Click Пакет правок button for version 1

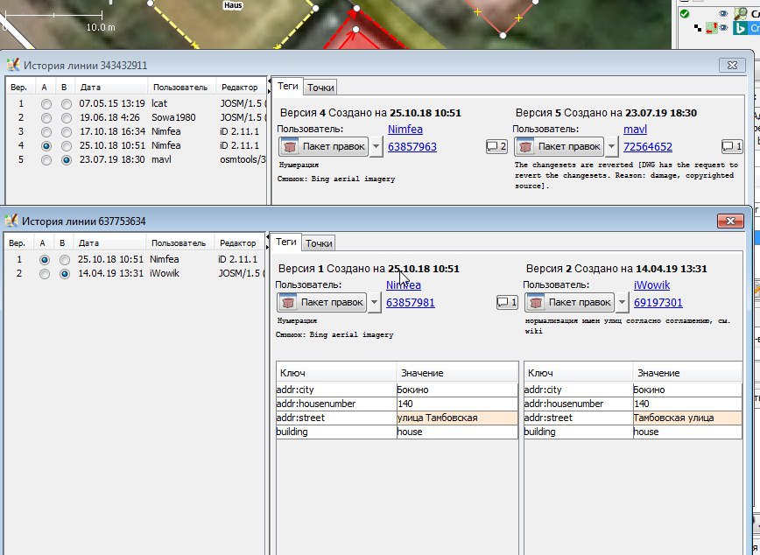click(321, 303)
